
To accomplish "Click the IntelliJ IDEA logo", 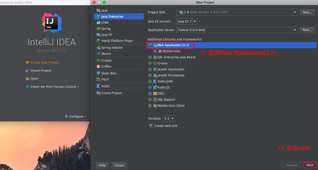I will (51, 23).
